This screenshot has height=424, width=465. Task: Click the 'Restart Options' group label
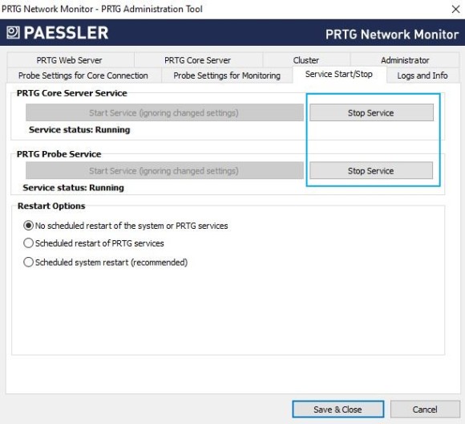(x=51, y=206)
